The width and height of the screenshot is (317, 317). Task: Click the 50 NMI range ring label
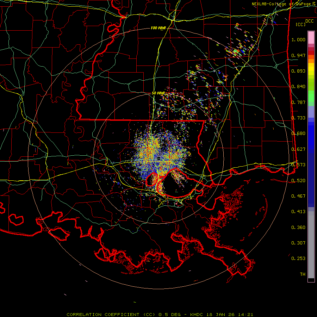(x=158, y=93)
